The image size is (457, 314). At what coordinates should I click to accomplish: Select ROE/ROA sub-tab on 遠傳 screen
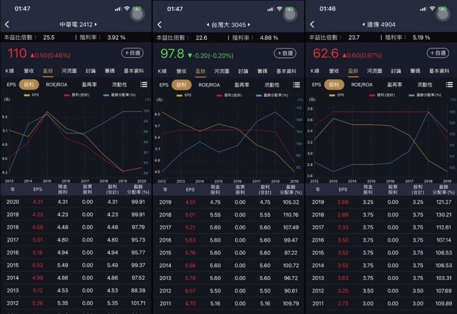click(x=362, y=84)
